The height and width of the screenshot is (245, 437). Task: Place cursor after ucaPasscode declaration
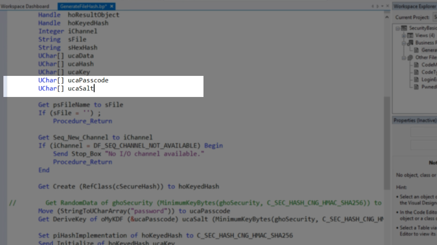pyautogui.click(x=109, y=80)
